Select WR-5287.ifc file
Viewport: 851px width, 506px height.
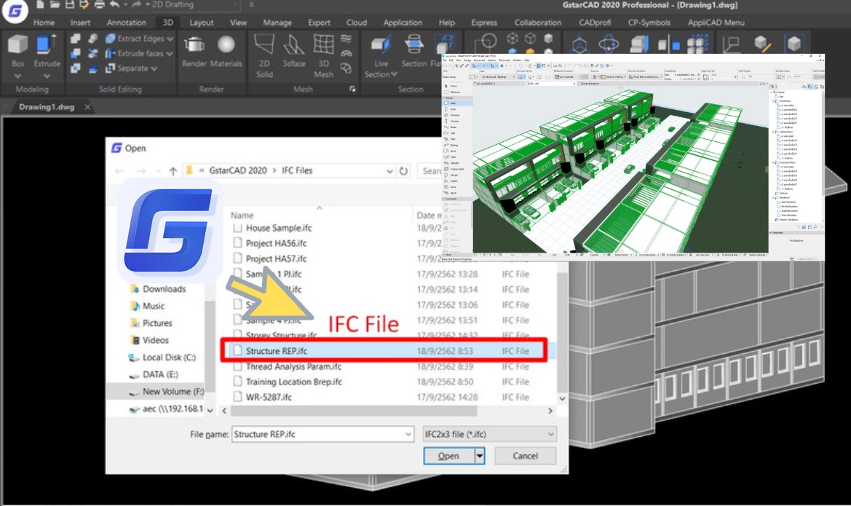[269, 398]
